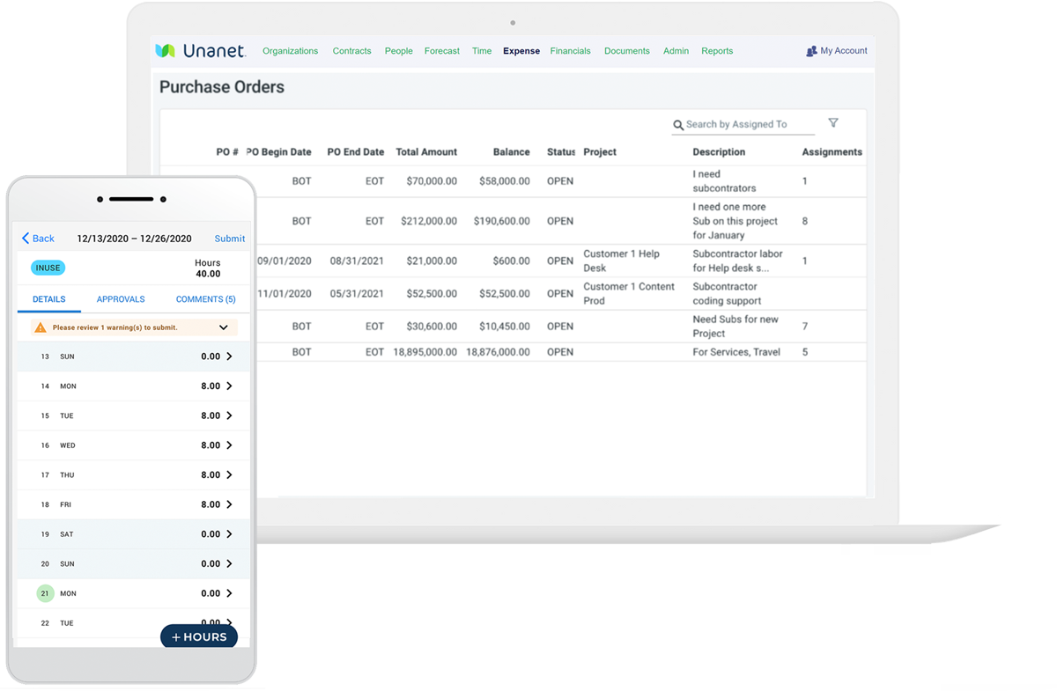Click the + HOURS button

click(x=198, y=636)
